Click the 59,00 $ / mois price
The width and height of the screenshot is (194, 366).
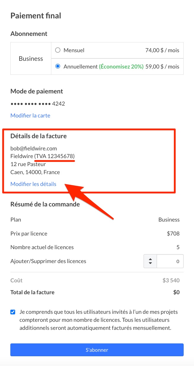[162, 66]
